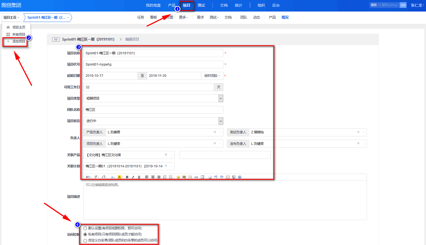This screenshot has height=245, width=426.
Task: Choose yellow highlight background color
Action: (x=120, y=177)
